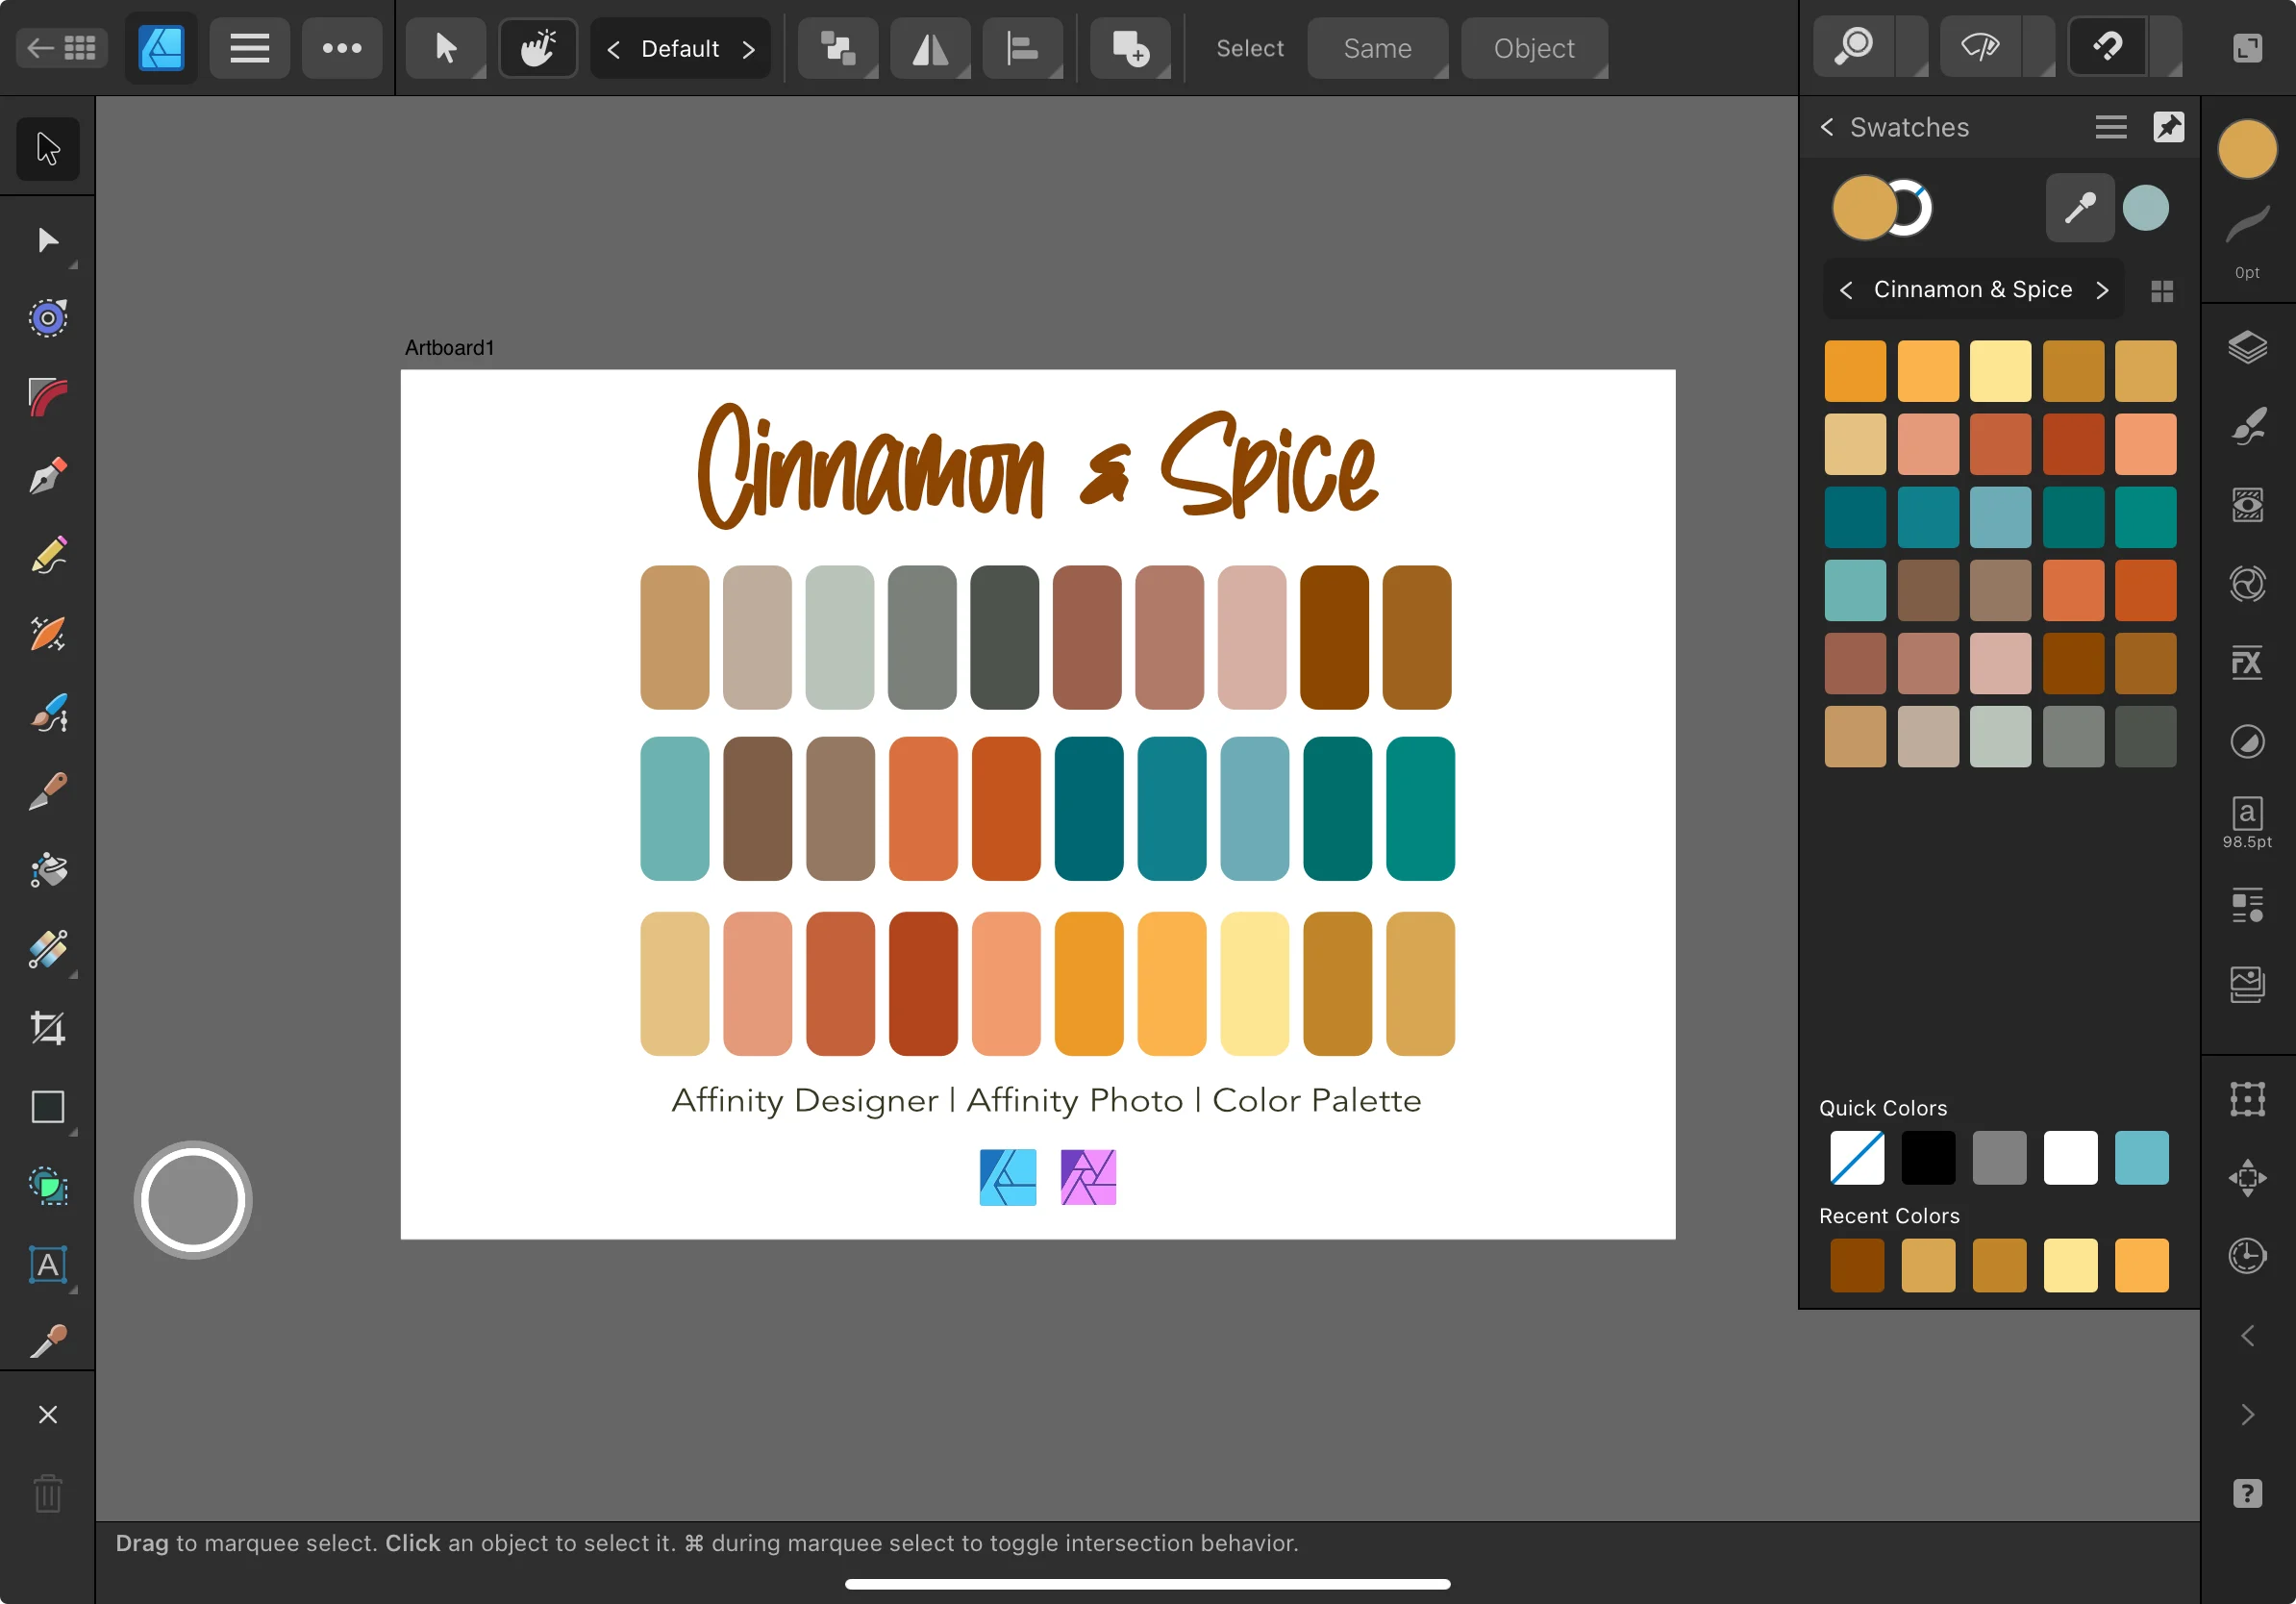Click the add/insert shape button
This screenshot has height=1604, width=2296.
tap(1130, 48)
